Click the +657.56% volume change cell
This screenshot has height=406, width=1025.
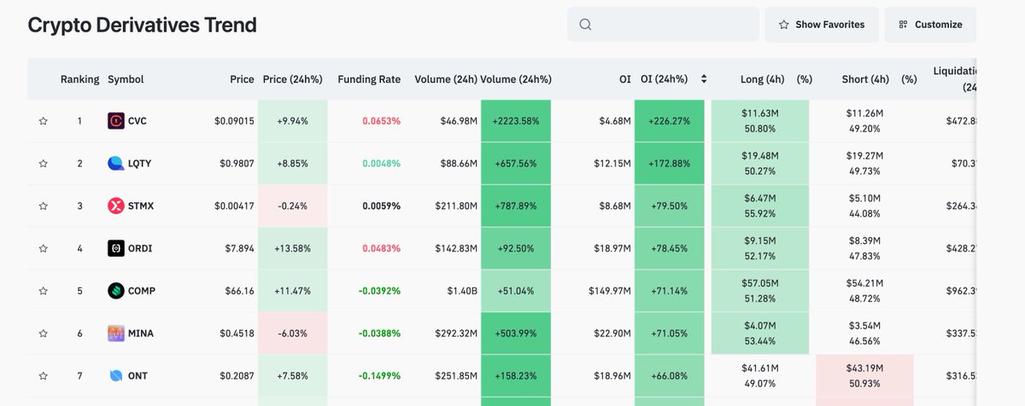pos(516,163)
